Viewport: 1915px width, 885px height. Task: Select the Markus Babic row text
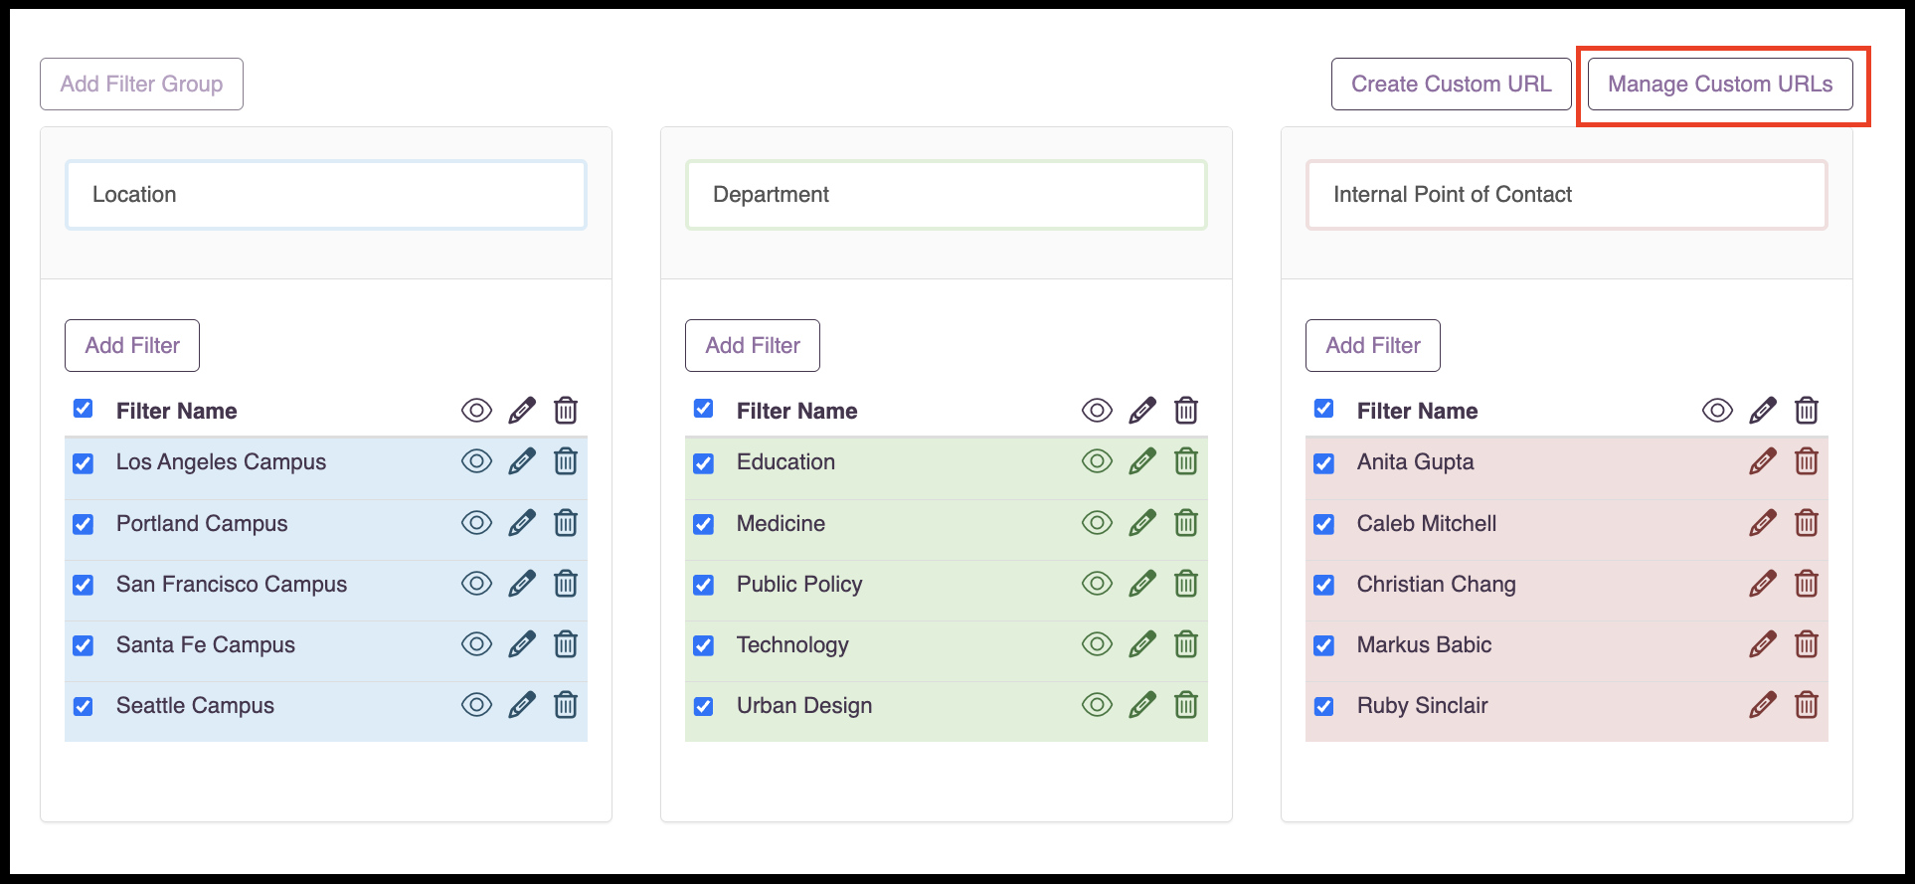click(x=1424, y=644)
